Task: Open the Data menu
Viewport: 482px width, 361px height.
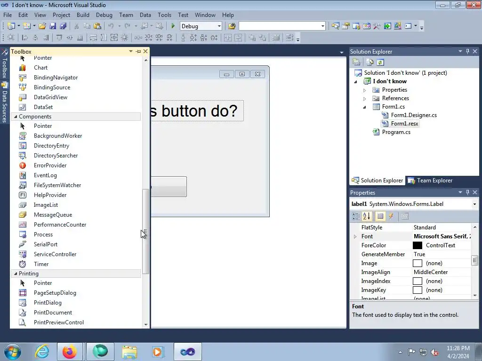Action: [x=145, y=15]
